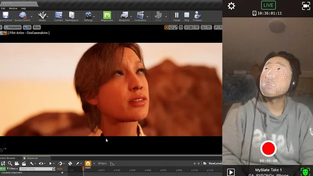Open the Cinematics dropdown arrow
The image size is (313, 176).
point(148,16)
